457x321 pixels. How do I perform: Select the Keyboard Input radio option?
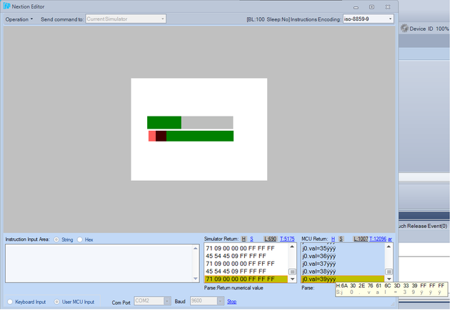coord(10,302)
